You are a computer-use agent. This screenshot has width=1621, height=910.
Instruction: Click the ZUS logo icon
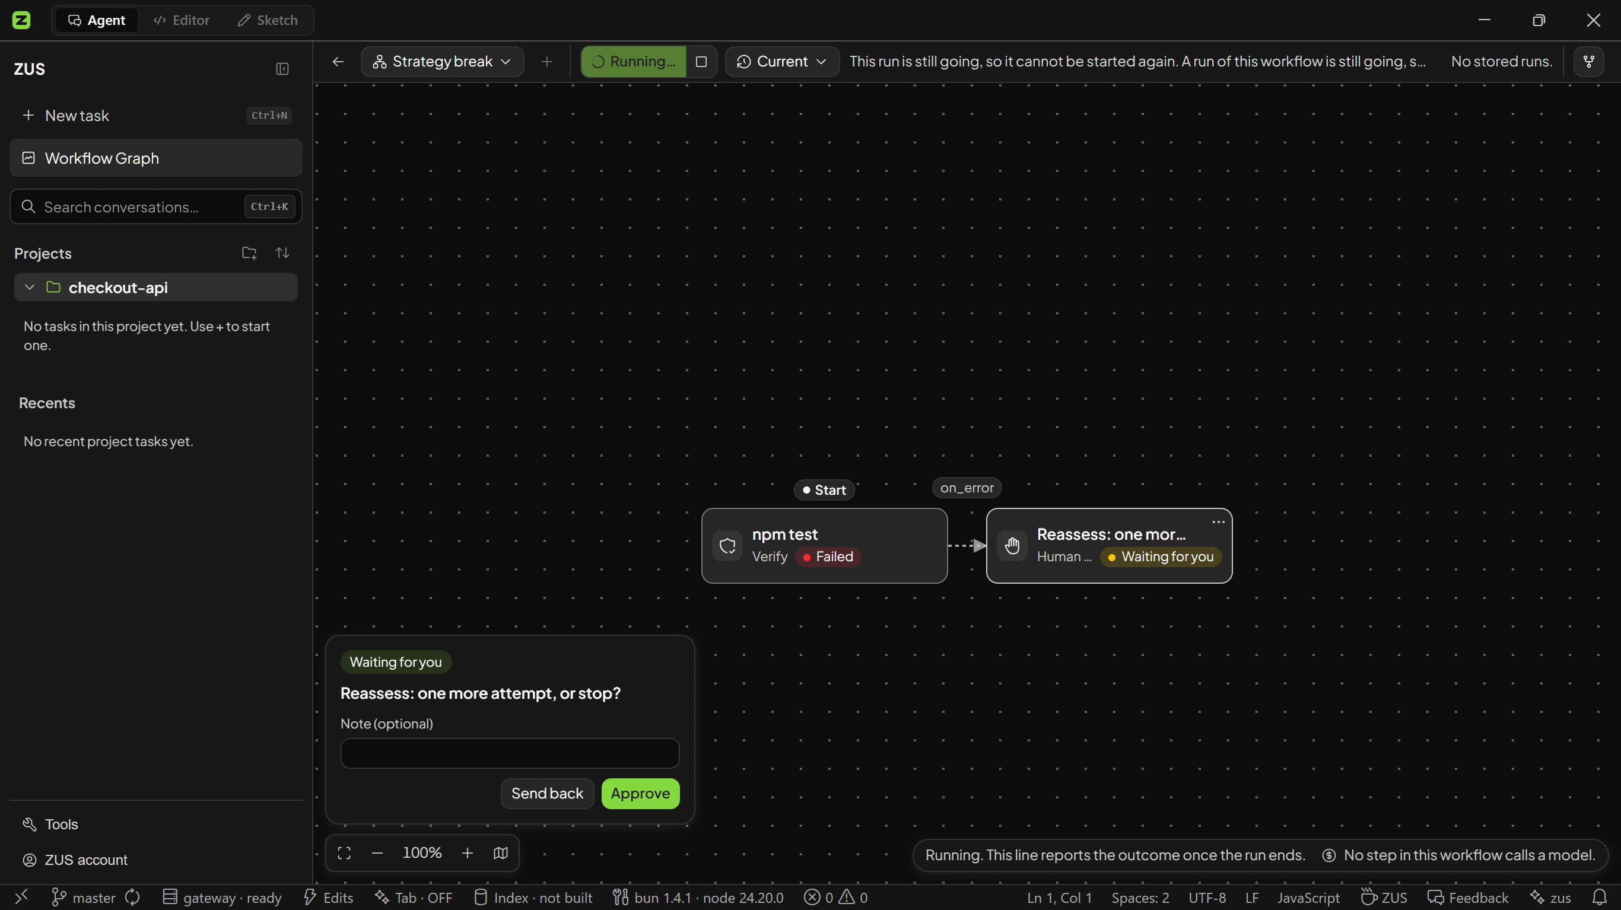tap(21, 20)
